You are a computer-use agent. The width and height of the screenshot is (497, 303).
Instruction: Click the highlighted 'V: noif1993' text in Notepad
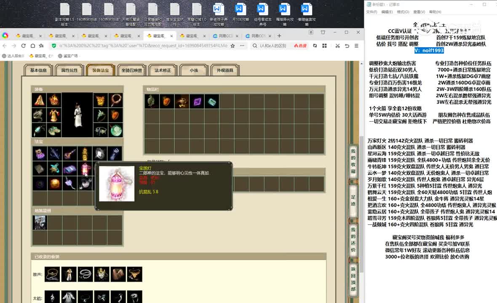coord(429,50)
